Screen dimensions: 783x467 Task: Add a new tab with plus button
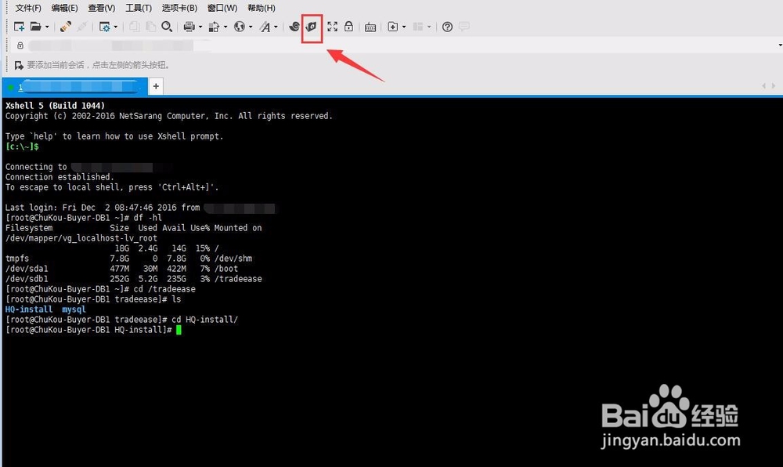(x=156, y=86)
